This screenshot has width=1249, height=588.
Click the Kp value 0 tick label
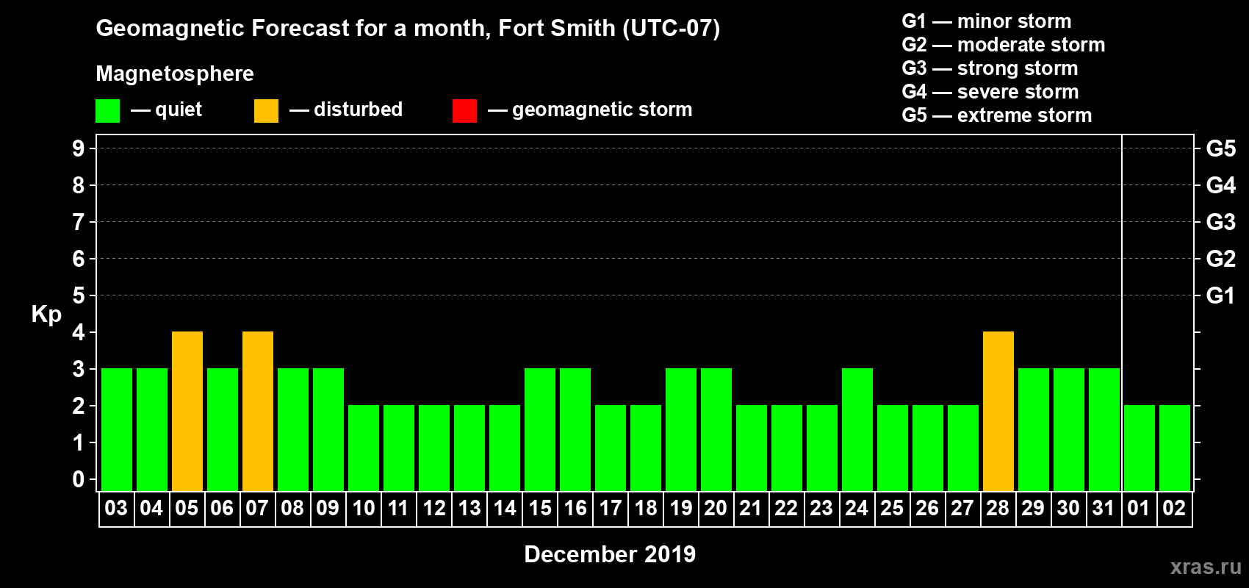point(79,479)
